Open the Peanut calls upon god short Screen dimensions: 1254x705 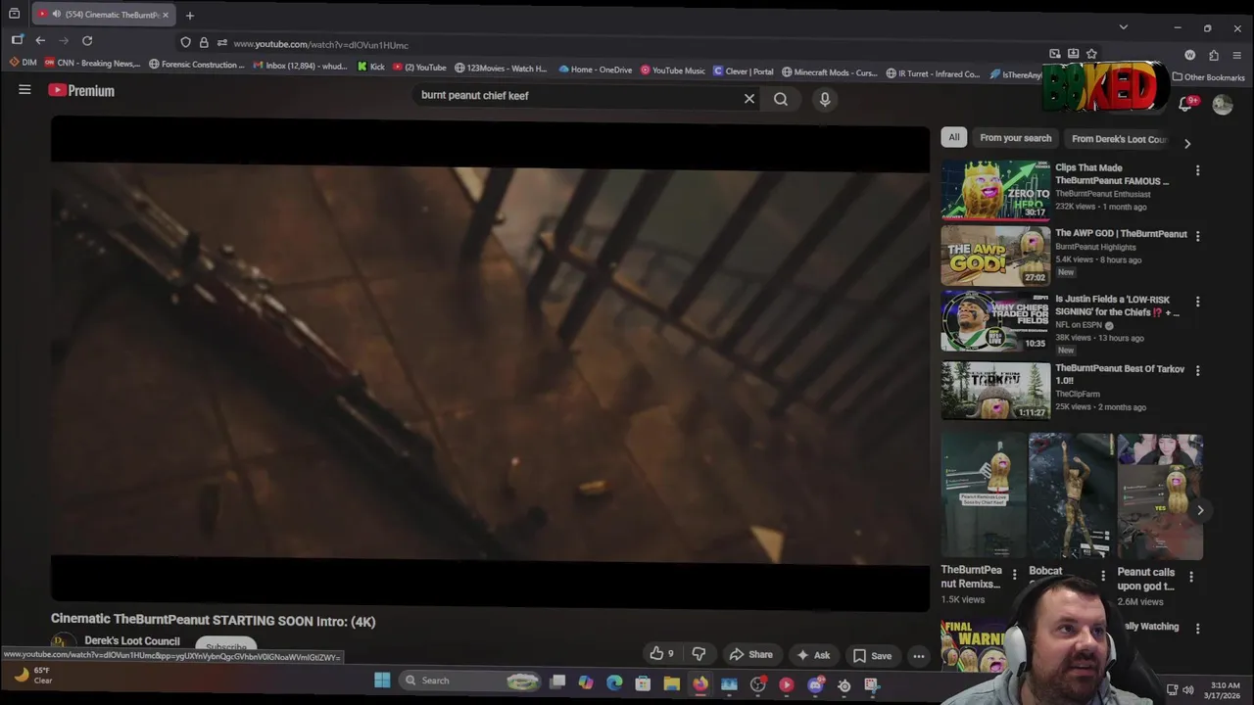(x=1160, y=496)
